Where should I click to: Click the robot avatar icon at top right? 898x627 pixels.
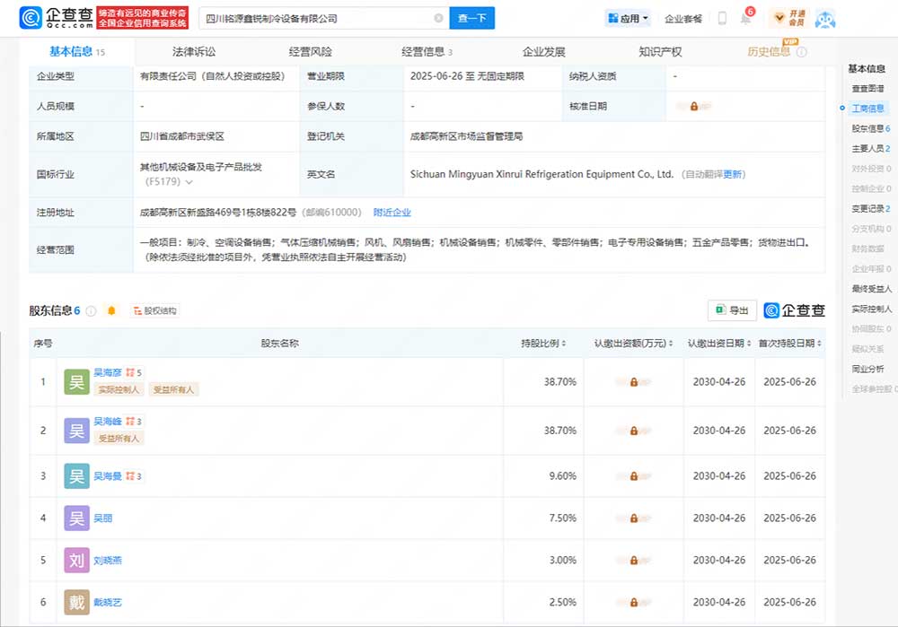(824, 19)
